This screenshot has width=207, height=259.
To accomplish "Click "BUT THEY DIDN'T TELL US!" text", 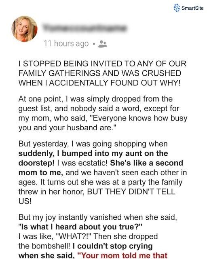I will coord(97,196).
